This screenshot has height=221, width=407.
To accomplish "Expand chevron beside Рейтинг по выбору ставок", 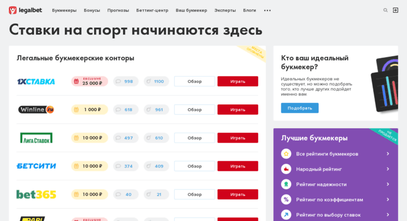I will click(388, 215).
